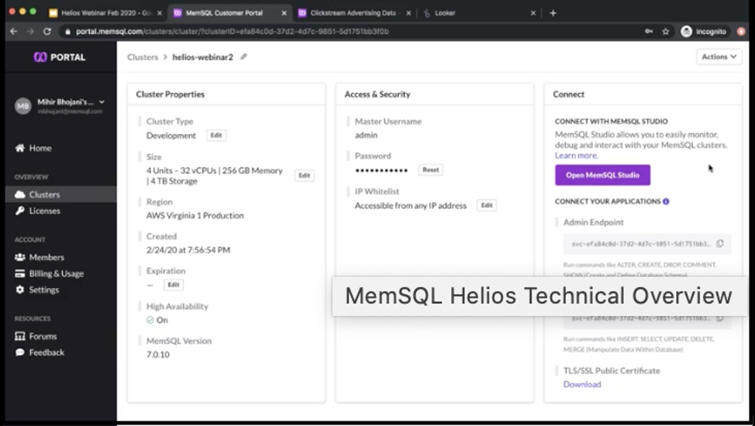Open the Actions dropdown
This screenshot has width=755, height=426.
(x=719, y=57)
